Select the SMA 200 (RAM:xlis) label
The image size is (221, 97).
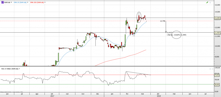[x=37, y=3]
